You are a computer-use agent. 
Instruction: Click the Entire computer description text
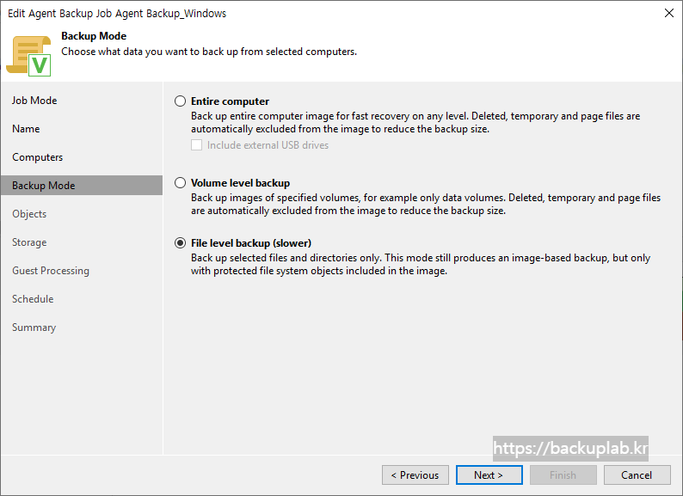click(415, 122)
